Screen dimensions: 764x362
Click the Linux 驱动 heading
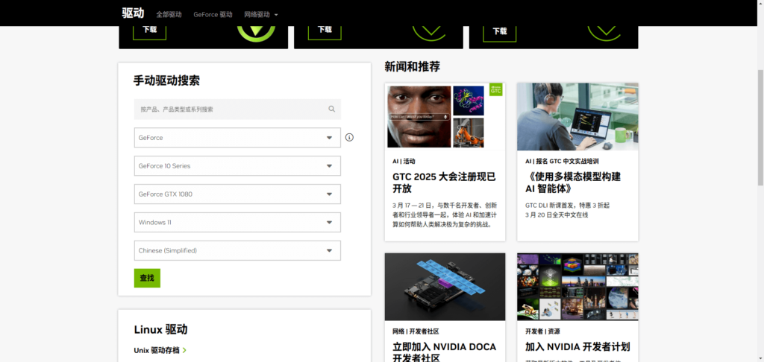(x=161, y=329)
